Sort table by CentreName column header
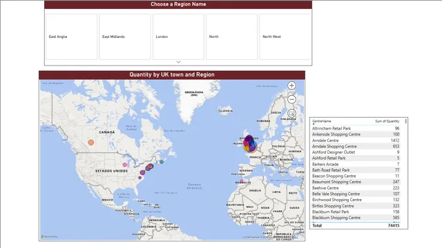The image size is (442, 248). click(321, 121)
